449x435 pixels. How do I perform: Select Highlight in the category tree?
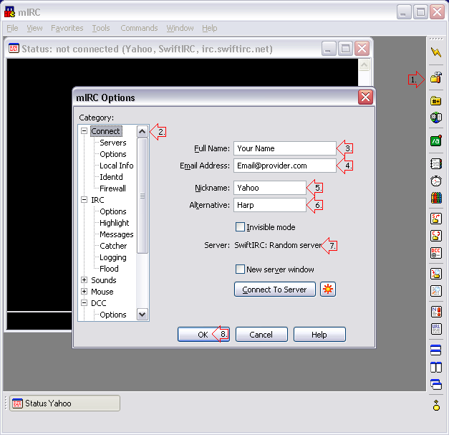pyautogui.click(x=115, y=223)
